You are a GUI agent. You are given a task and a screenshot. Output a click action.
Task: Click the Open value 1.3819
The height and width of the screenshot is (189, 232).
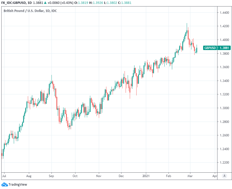point(83,3)
